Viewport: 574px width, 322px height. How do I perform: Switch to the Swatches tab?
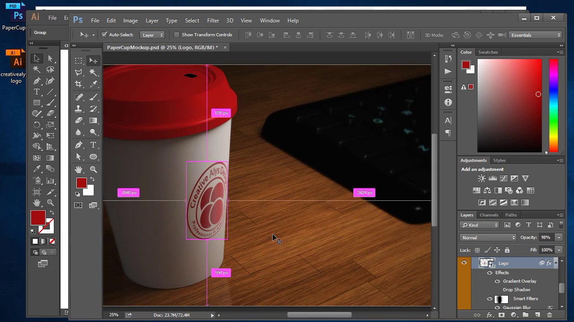pyautogui.click(x=488, y=52)
